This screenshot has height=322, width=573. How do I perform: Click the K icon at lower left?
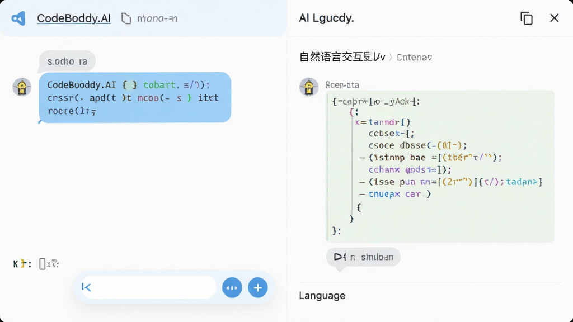pos(16,264)
